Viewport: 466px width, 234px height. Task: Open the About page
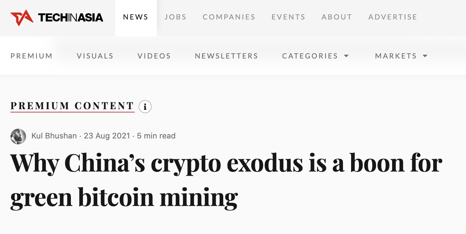coord(337,17)
